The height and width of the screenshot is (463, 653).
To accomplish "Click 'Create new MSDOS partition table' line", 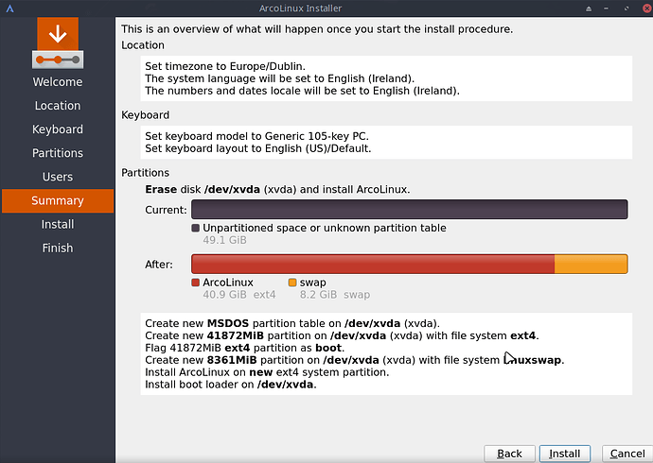I will [292, 323].
